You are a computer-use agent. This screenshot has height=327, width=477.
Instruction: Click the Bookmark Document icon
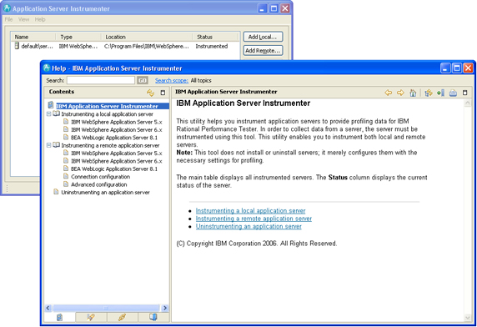[x=440, y=93]
